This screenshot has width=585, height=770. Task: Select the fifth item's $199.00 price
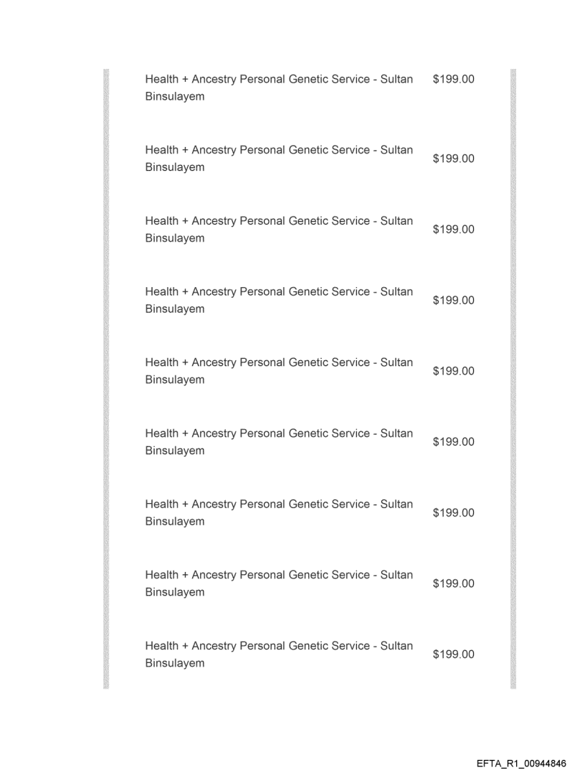(x=453, y=371)
